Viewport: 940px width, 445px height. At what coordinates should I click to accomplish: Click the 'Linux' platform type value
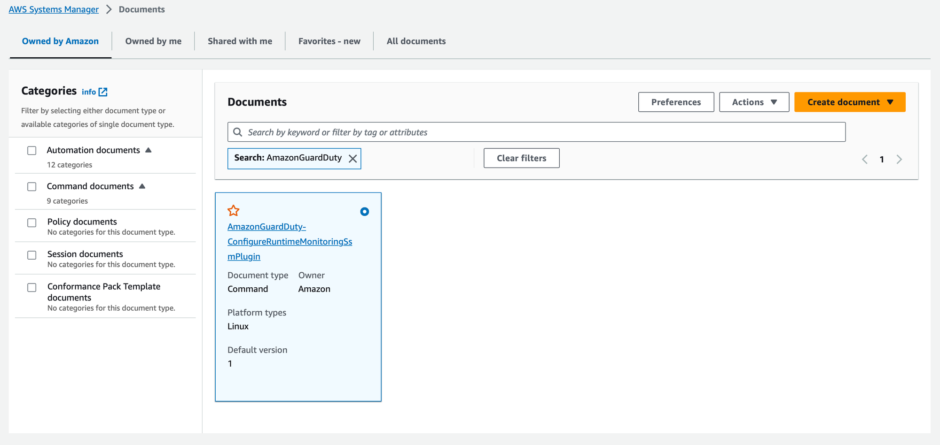238,326
